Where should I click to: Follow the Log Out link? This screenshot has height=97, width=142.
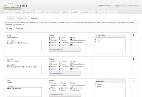click(118, 6)
